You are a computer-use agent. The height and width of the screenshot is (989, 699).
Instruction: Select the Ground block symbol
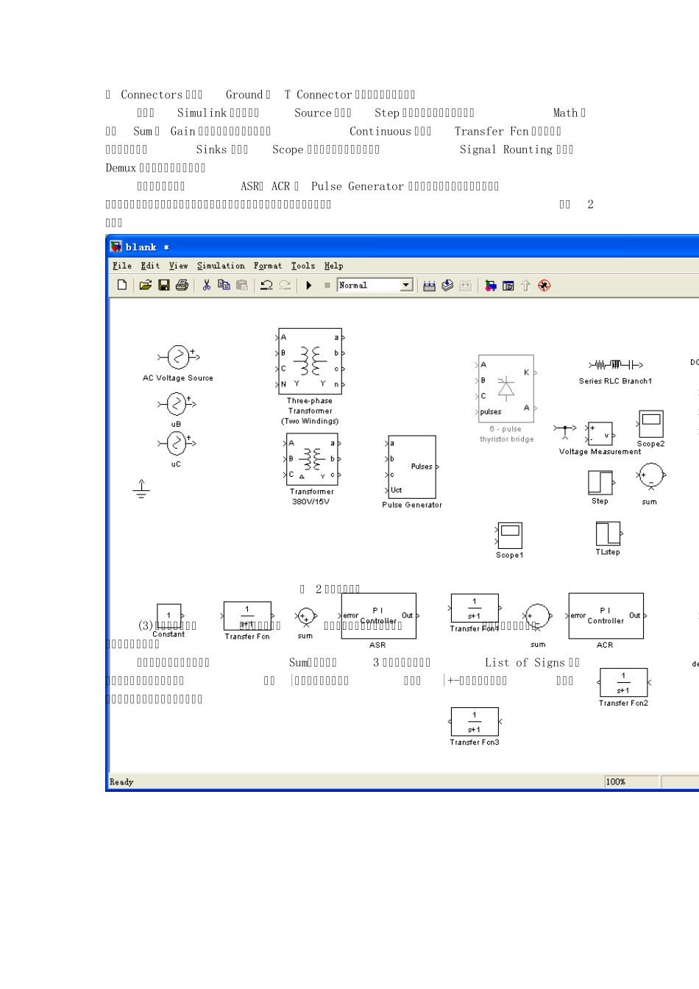tap(141, 489)
